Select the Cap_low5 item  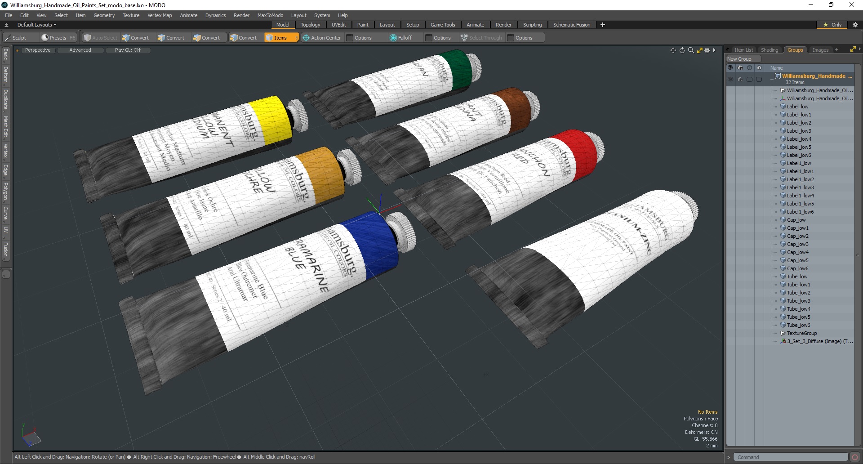797,260
